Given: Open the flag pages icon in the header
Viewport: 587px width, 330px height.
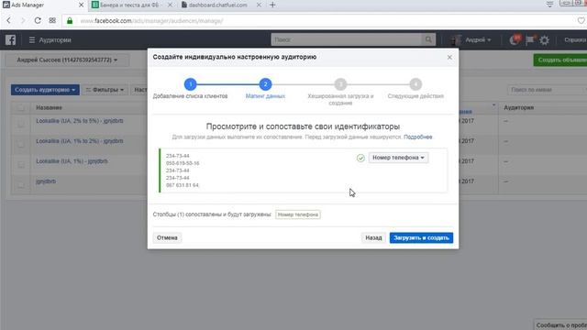Looking at the screenshot, I should (530, 39).
